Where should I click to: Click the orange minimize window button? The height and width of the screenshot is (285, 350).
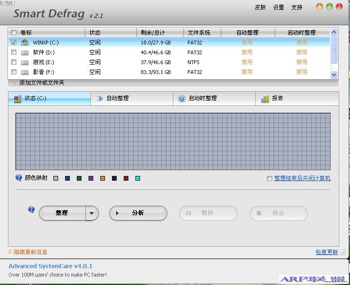(x=320, y=7)
